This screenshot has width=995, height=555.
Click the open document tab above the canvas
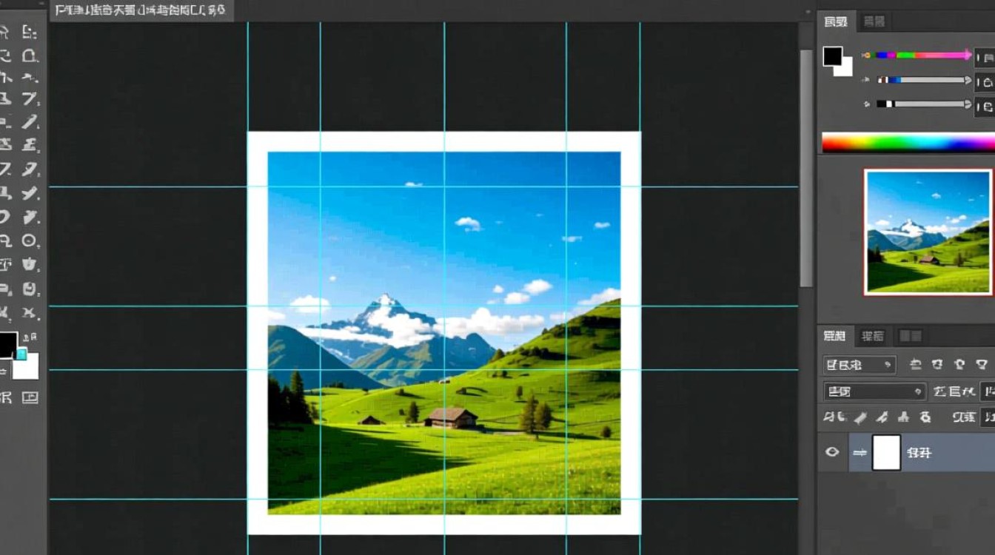pyautogui.click(x=141, y=10)
